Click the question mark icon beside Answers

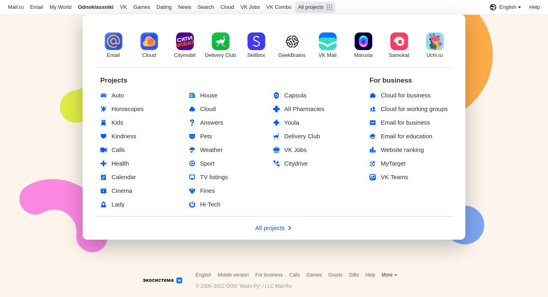pos(192,123)
